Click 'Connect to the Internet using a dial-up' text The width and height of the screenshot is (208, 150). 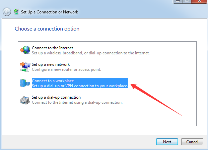(77, 102)
